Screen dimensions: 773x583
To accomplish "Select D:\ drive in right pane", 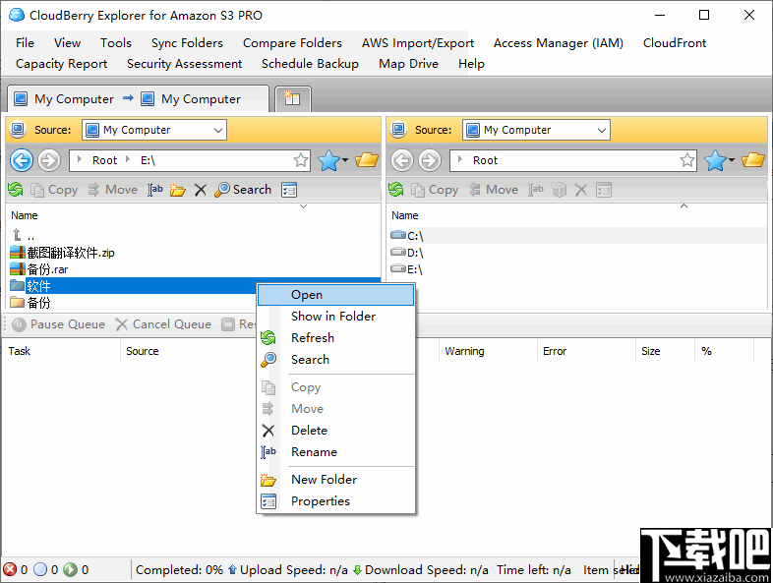I will (407, 253).
